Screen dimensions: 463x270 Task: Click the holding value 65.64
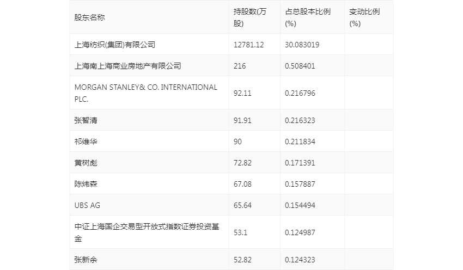point(242,205)
